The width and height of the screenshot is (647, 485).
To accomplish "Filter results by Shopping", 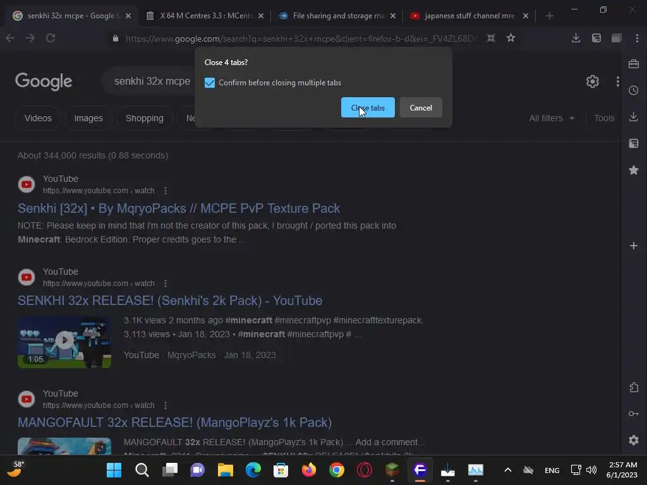I will click(145, 118).
